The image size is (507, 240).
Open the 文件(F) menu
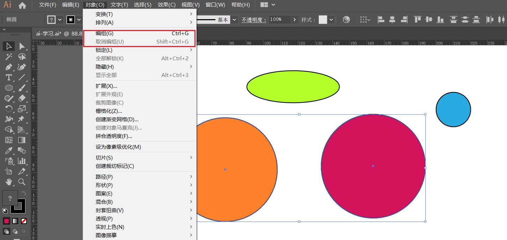[x=47, y=5]
